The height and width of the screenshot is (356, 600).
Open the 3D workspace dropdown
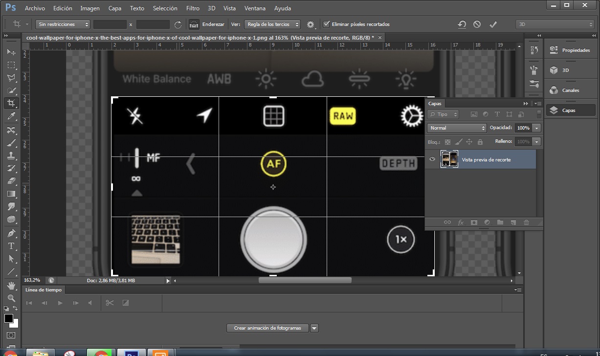(555, 24)
